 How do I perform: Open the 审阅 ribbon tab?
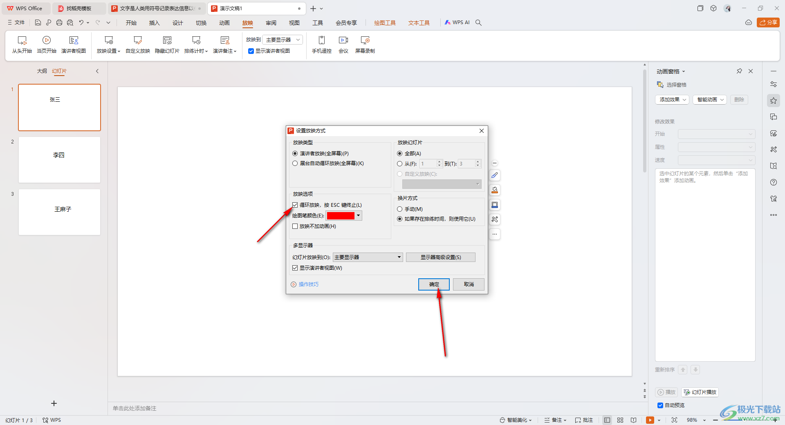[x=271, y=23]
